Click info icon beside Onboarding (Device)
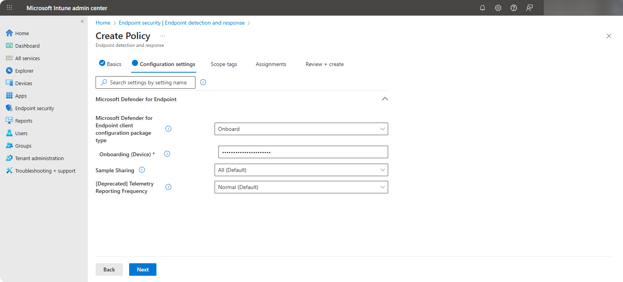The width and height of the screenshot is (623, 282). (167, 154)
